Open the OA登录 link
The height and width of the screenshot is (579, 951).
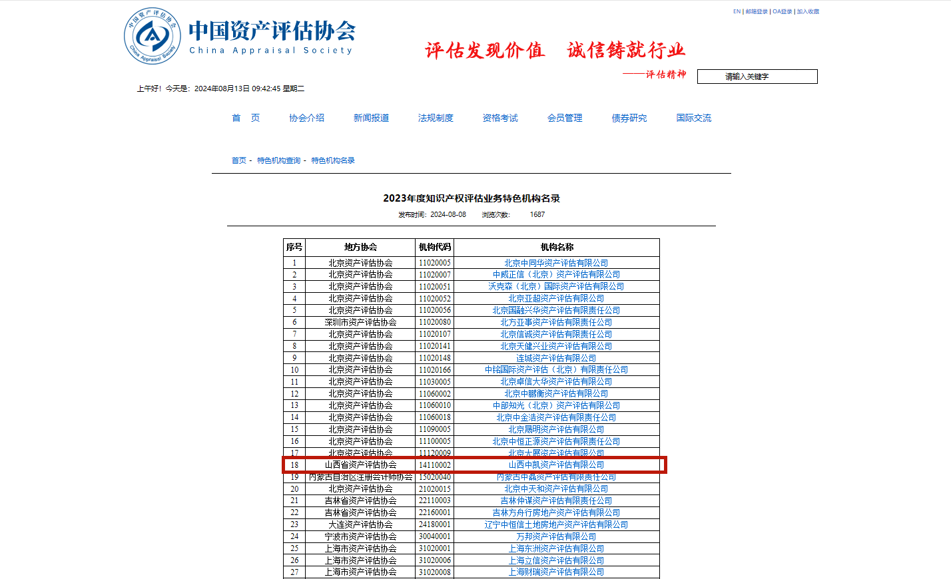click(x=783, y=11)
